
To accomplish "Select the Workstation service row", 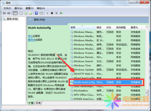I will coord(106,91).
